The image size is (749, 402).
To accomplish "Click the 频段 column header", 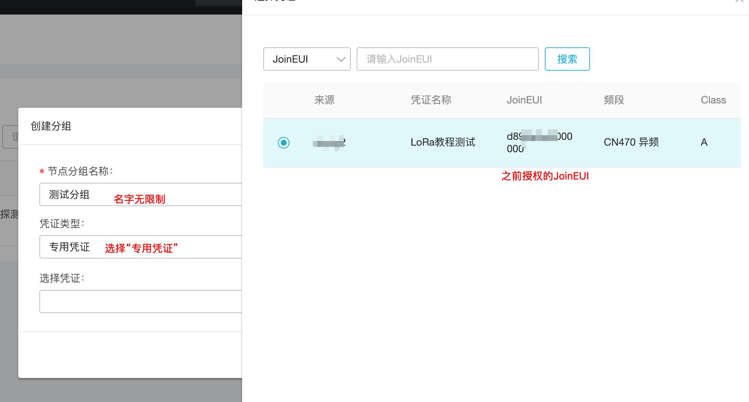I will coord(613,100).
